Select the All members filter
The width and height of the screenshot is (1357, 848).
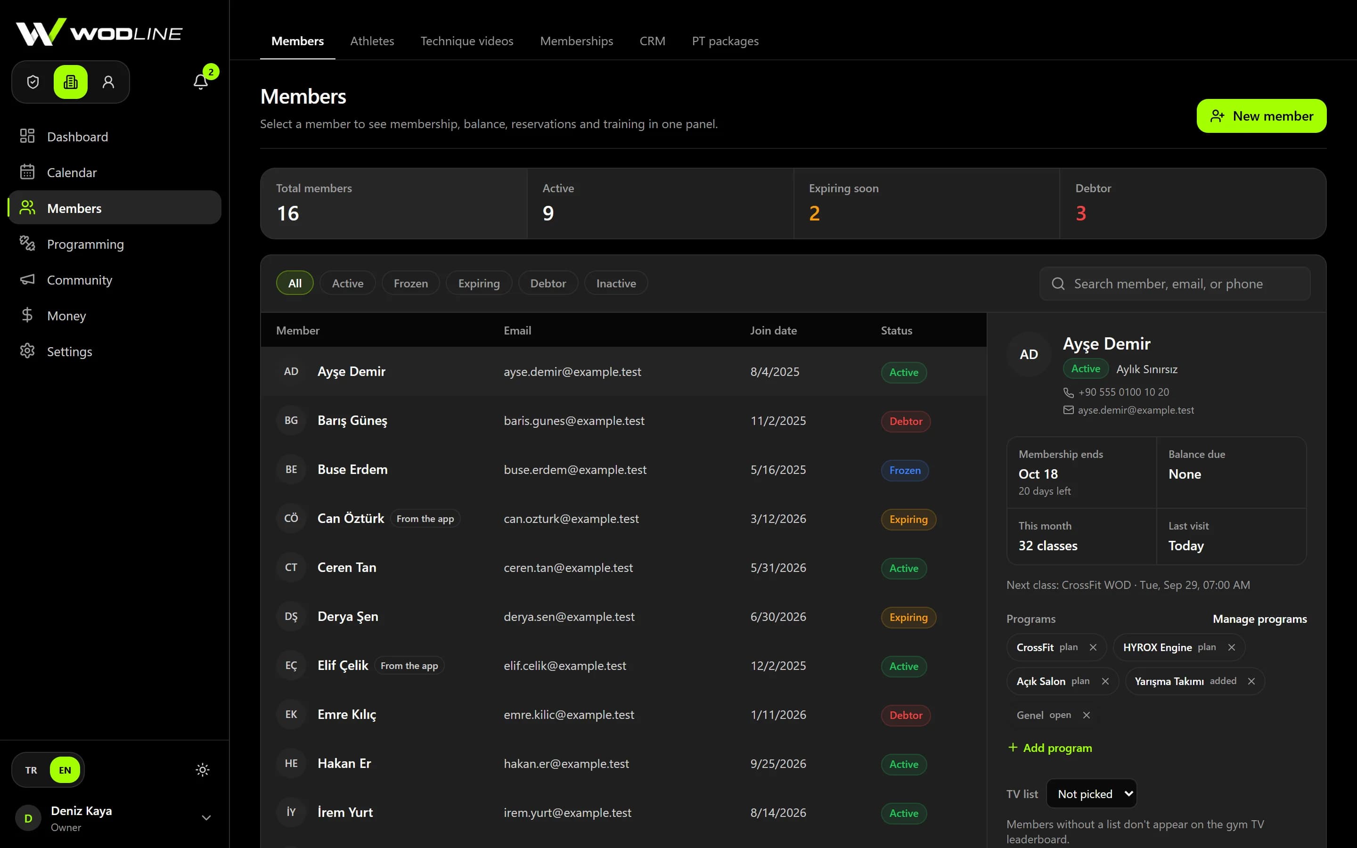click(295, 283)
